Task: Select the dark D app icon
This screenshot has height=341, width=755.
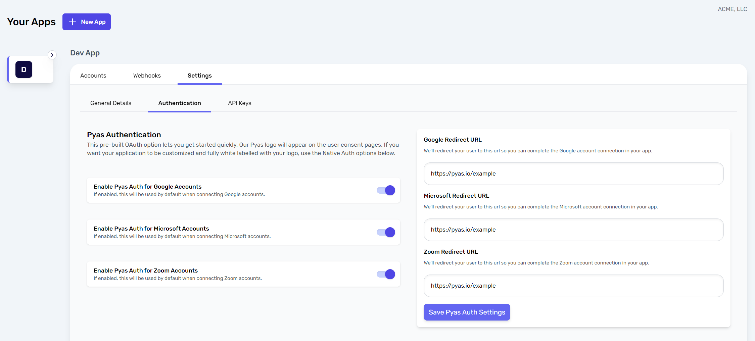Action: coord(24,69)
